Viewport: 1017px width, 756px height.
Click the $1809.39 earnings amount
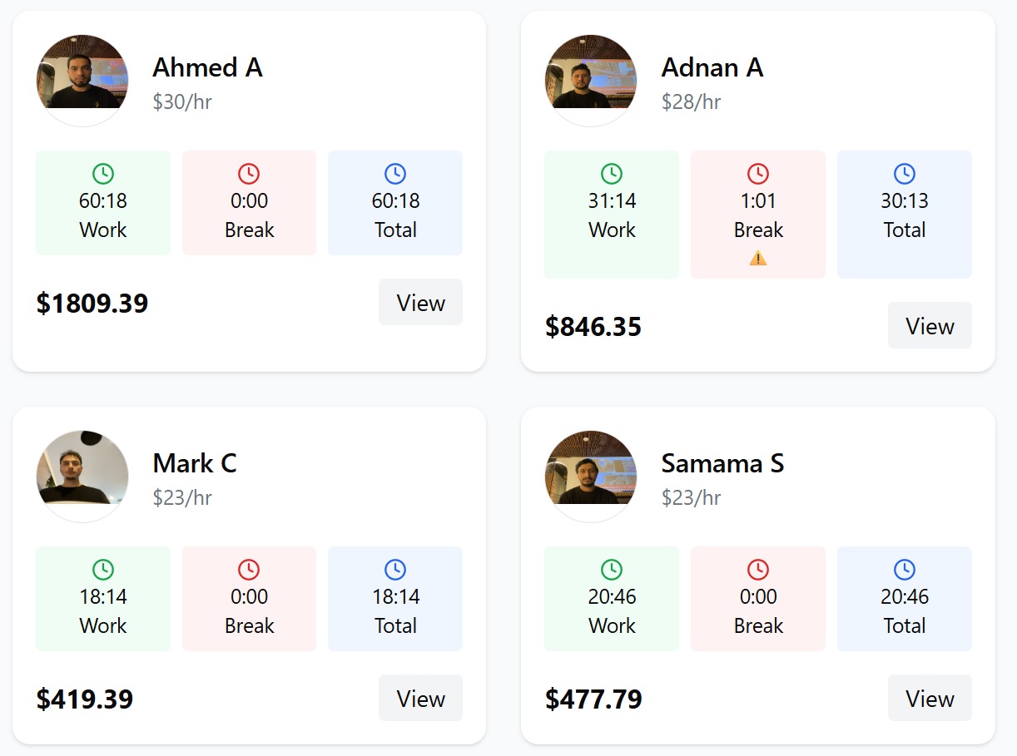(x=92, y=304)
